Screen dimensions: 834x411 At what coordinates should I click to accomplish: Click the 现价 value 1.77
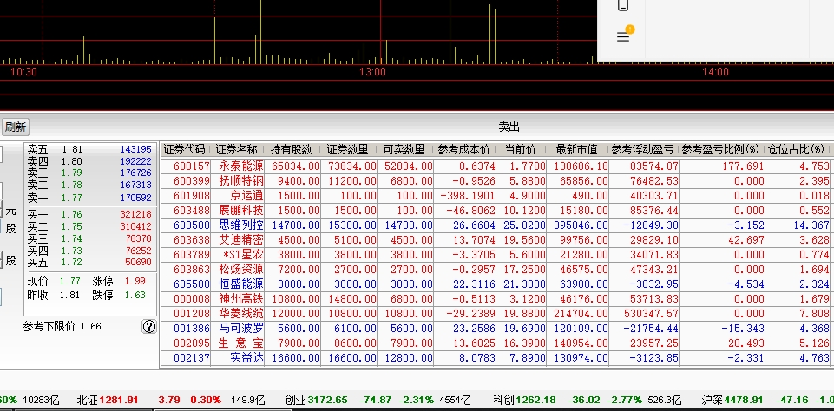point(69,281)
